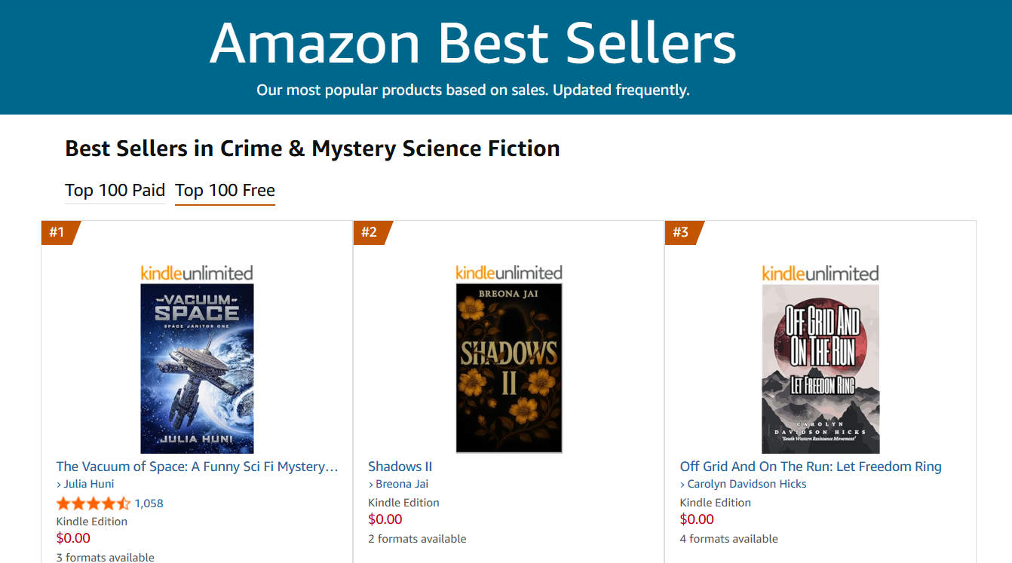Screen dimensions: 1012x563
Task: Select the Top 100 Free tab
Action: 225,190
